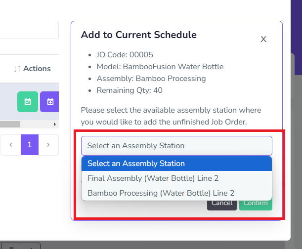The width and height of the screenshot is (302, 249).
Task: Click the search input field at top left
Action: click(30, 30)
